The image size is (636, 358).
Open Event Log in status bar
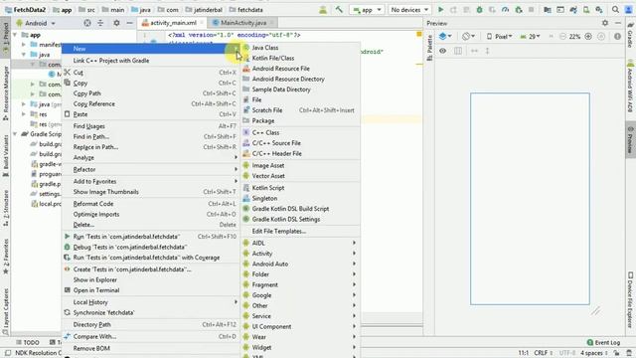pyautogui.click(x=603, y=342)
